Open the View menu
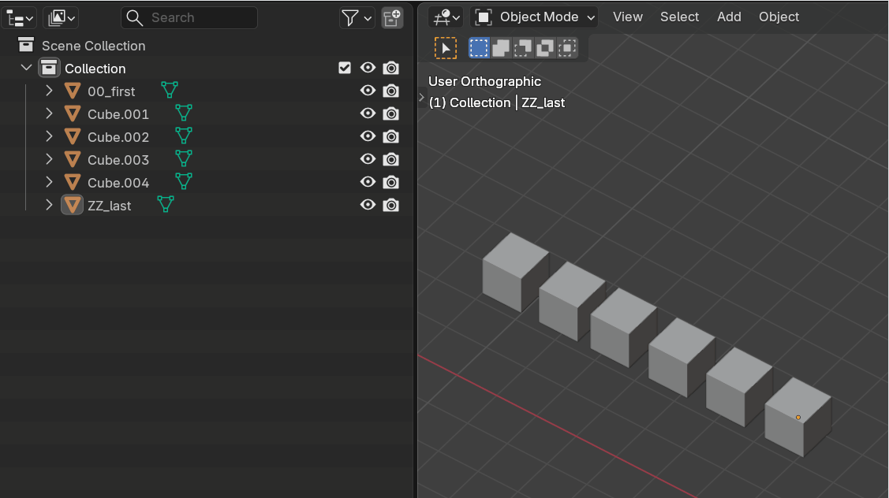 coord(628,17)
